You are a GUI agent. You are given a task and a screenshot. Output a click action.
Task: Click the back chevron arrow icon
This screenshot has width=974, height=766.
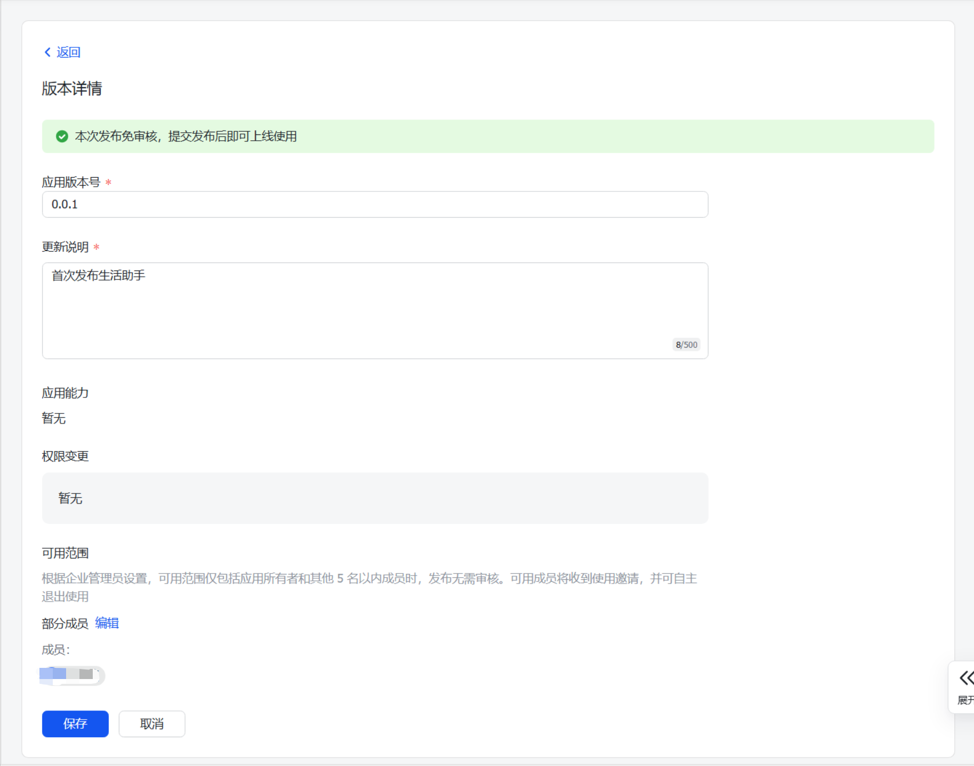pyautogui.click(x=47, y=52)
